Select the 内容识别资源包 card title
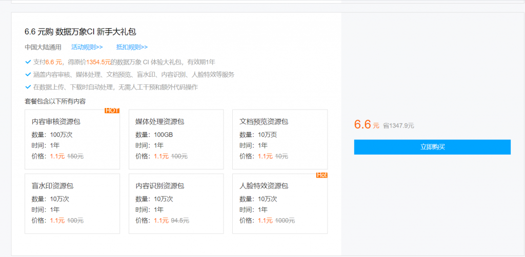525x257 pixels. (160, 186)
